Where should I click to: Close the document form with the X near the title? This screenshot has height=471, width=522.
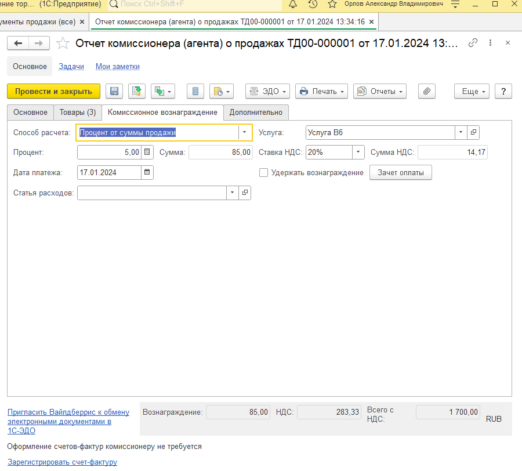507,43
